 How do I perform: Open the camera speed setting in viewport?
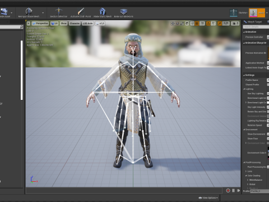235,24
